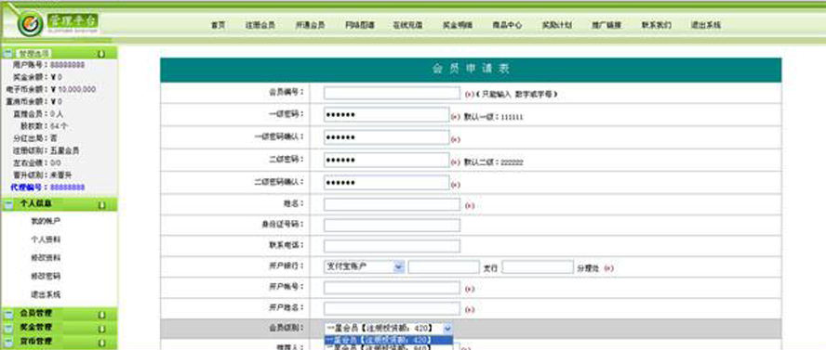Click the 货币管理 section header
Image resolution: width=826 pixels, height=350 pixels.
point(60,343)
